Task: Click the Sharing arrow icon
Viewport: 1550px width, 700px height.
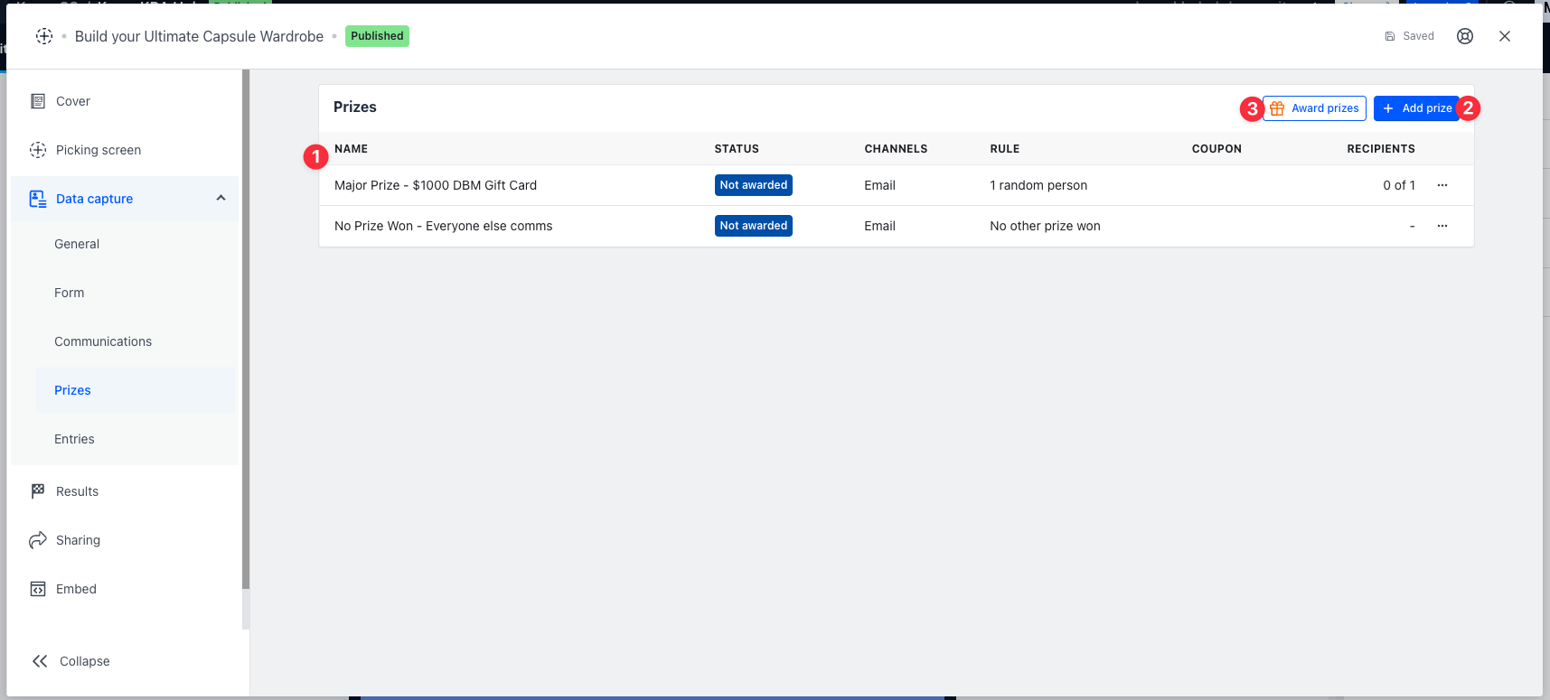Action: point(38,540)
